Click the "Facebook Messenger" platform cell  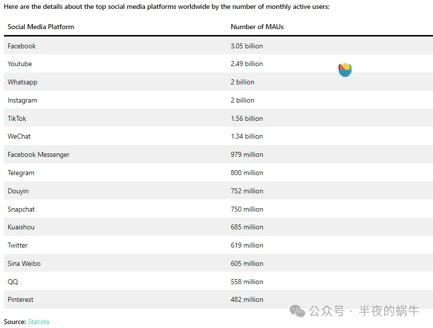tap(38, 154)
